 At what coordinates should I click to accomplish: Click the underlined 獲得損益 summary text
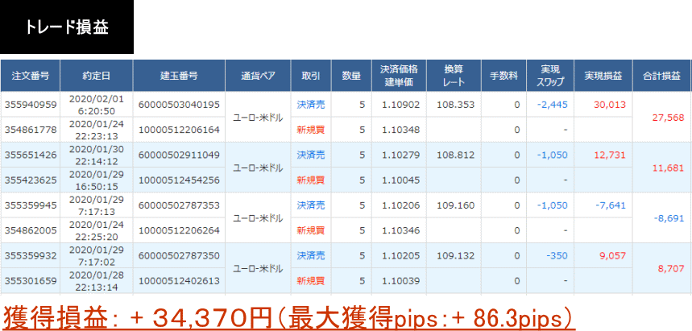tap(288, 316)
